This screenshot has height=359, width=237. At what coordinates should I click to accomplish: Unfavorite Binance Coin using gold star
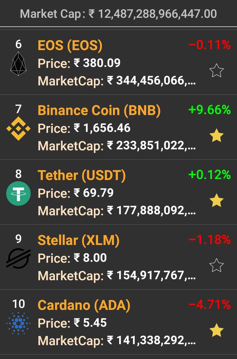point(217,135)
